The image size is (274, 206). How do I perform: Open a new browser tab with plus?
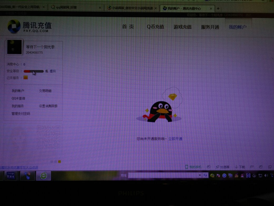[218, 8]
